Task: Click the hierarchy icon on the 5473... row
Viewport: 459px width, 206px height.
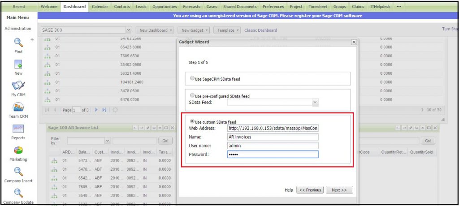Action: (x=54, y=160)
